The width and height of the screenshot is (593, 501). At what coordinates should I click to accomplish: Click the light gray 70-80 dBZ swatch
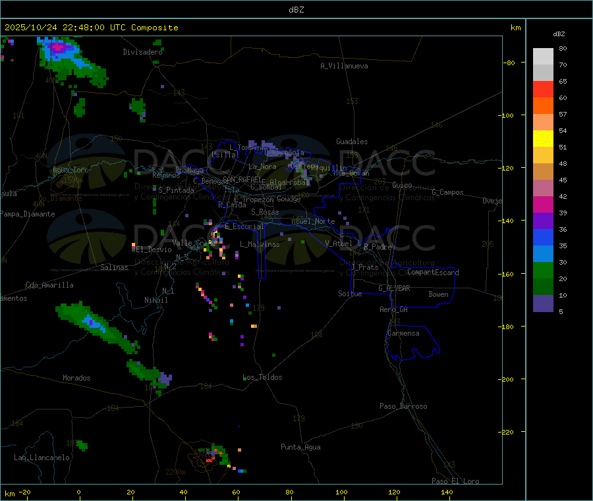543,57
